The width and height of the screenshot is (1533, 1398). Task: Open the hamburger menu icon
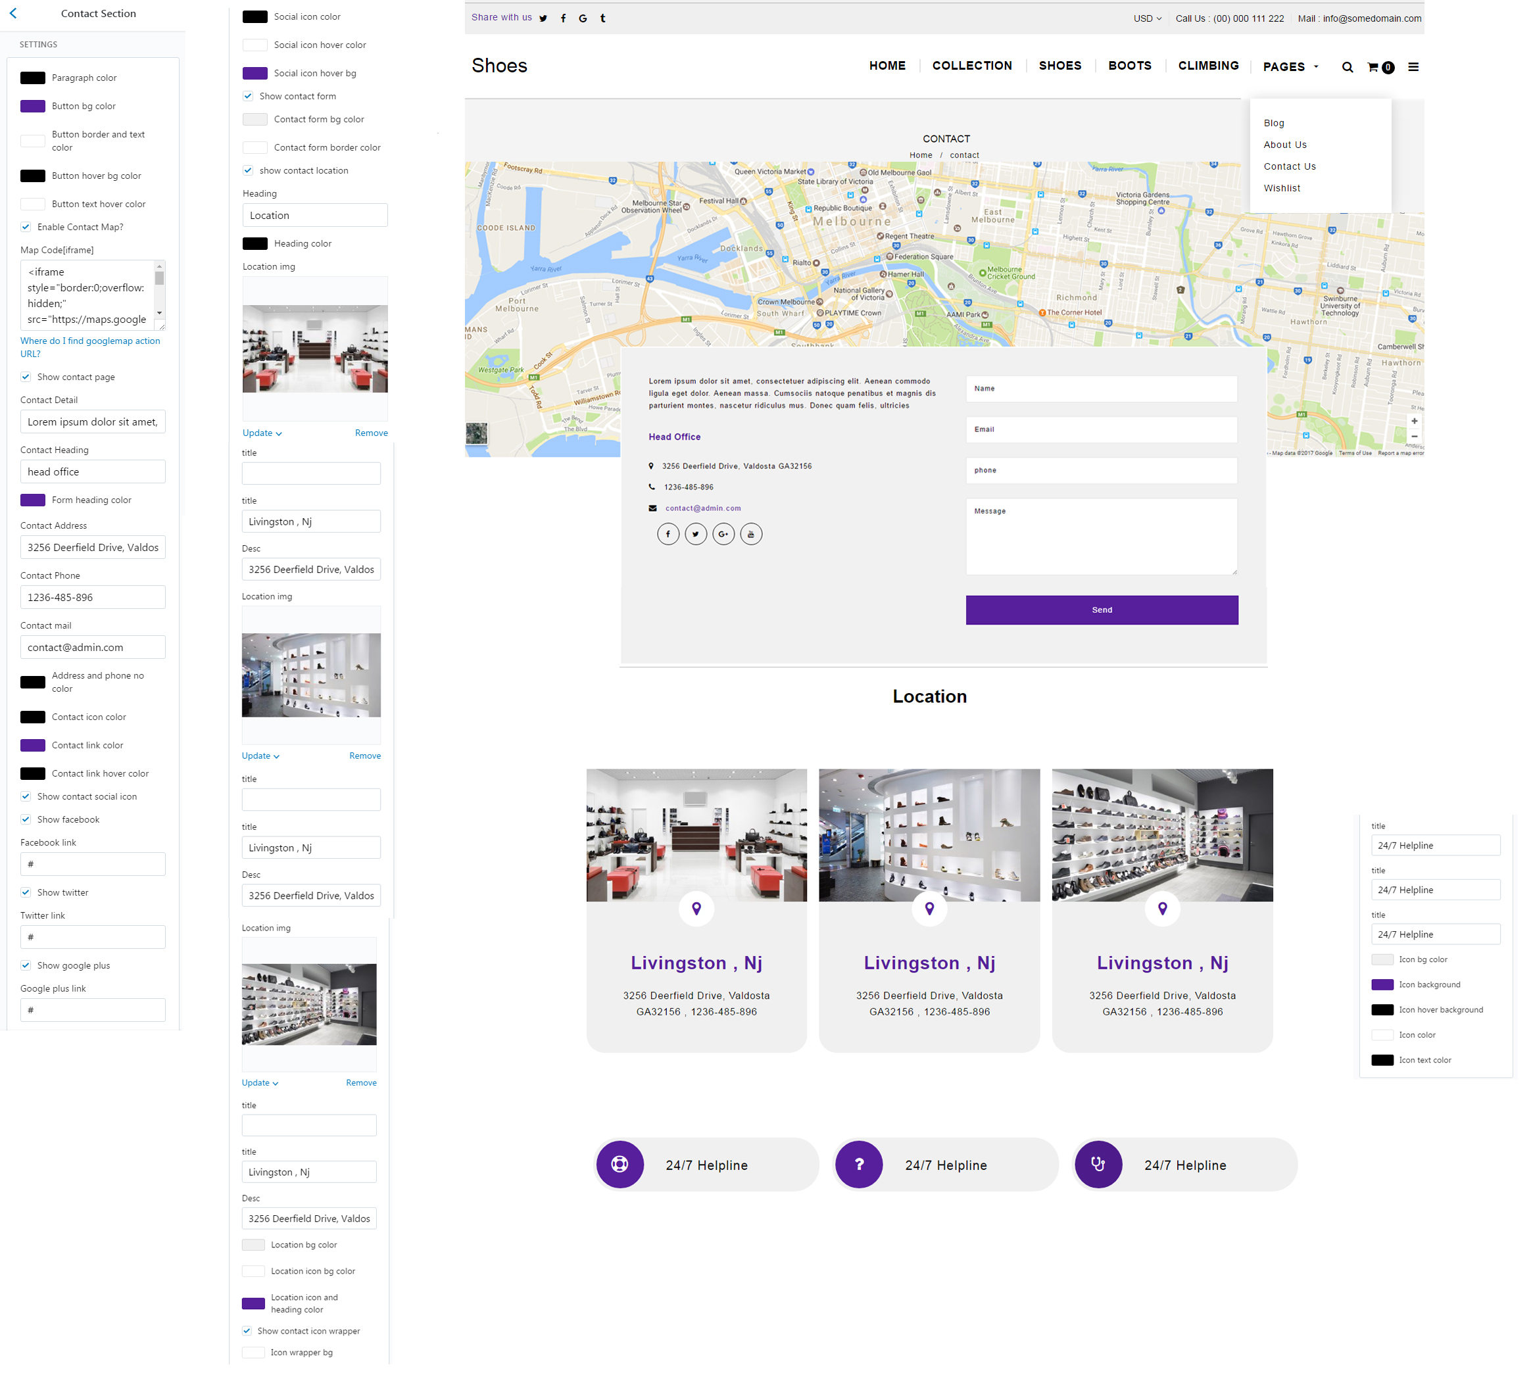pyautogui.click(x=1413, y=67)
